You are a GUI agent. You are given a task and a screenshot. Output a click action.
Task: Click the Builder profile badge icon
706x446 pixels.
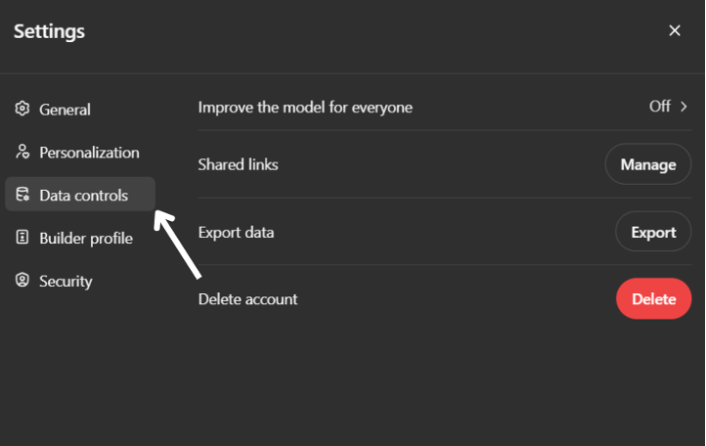(22, 238)
